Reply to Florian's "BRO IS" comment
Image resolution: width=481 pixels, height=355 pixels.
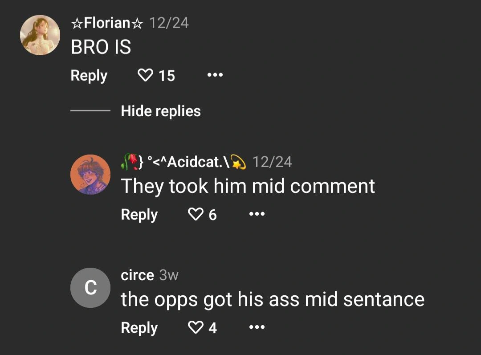point(89,76)
